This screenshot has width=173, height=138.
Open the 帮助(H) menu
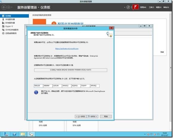click(x=166, y=7)
